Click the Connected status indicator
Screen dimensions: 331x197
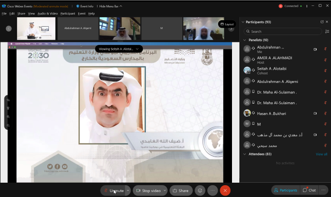(x=291, y=6)
